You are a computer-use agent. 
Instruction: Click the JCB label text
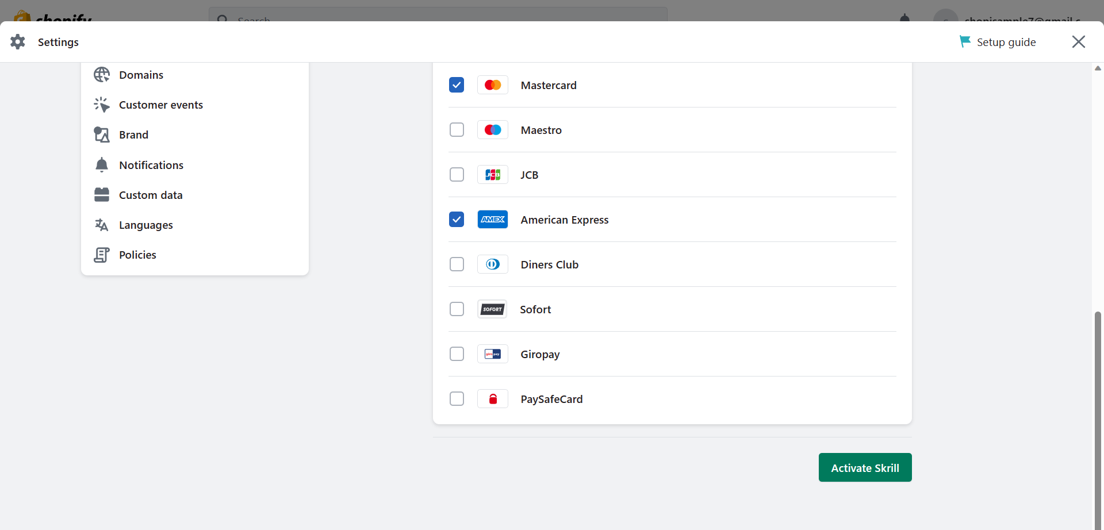point(530,175)
